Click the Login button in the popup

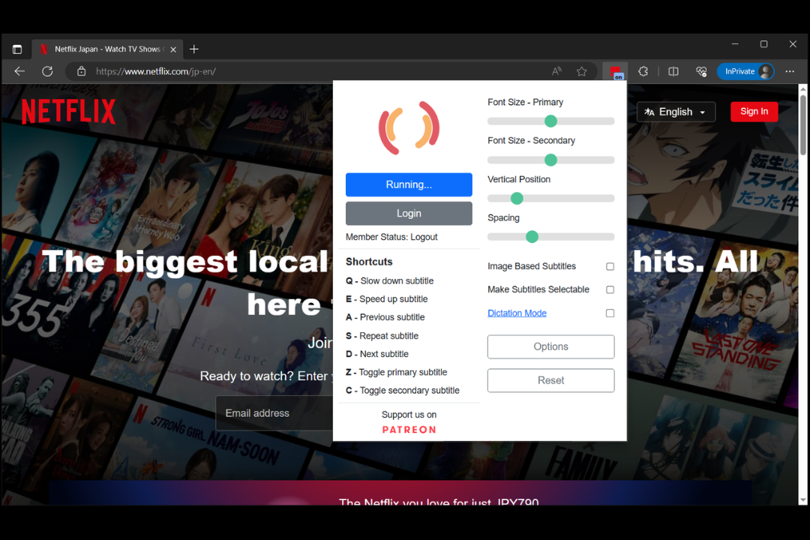(409, 214)
